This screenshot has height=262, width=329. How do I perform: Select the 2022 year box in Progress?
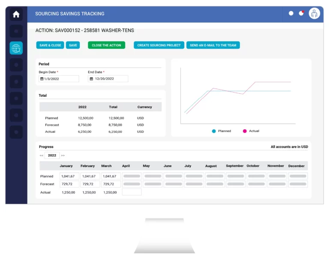point(52,155)
